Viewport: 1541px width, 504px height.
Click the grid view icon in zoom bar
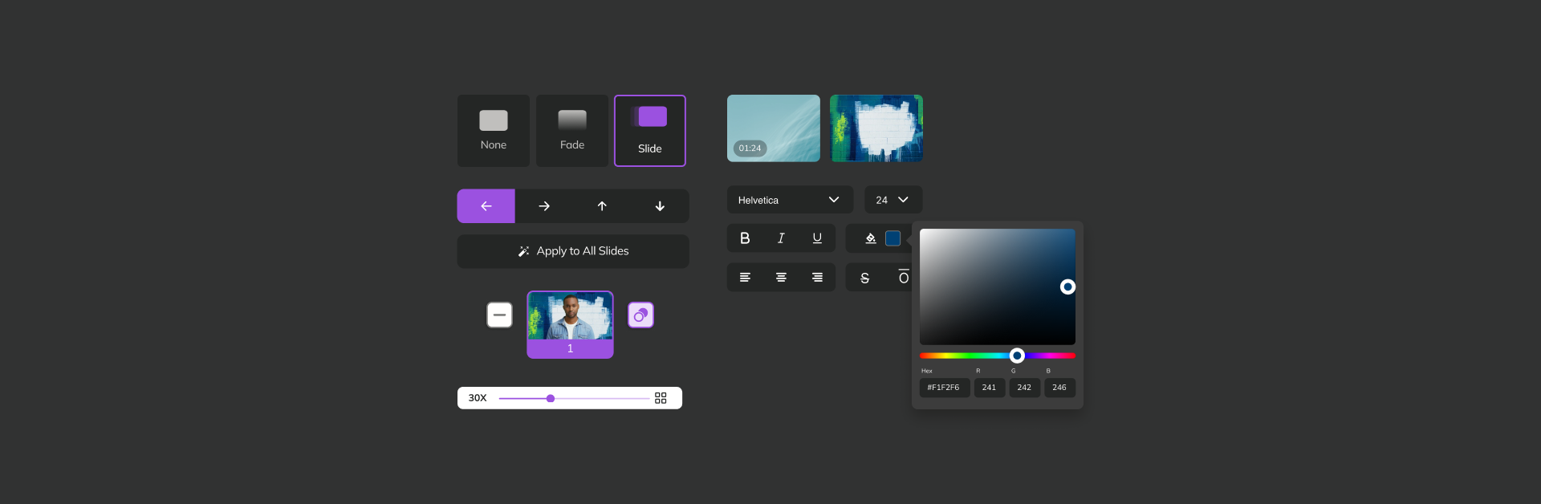[x=661, y=398]
